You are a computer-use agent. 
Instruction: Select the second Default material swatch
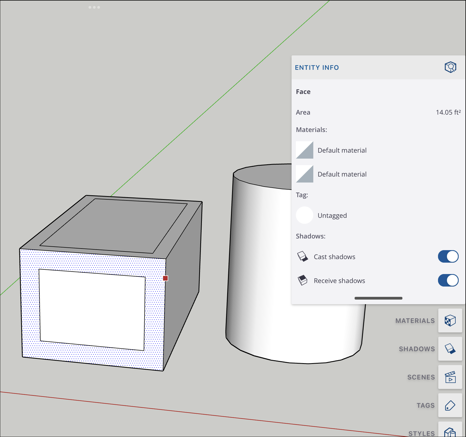coord(305,174)
